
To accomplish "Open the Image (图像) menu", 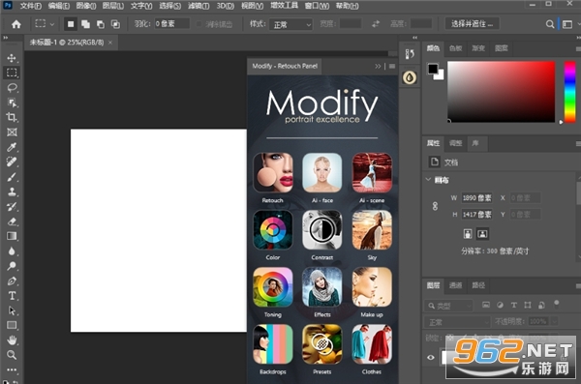I will (x=86, y=6).
